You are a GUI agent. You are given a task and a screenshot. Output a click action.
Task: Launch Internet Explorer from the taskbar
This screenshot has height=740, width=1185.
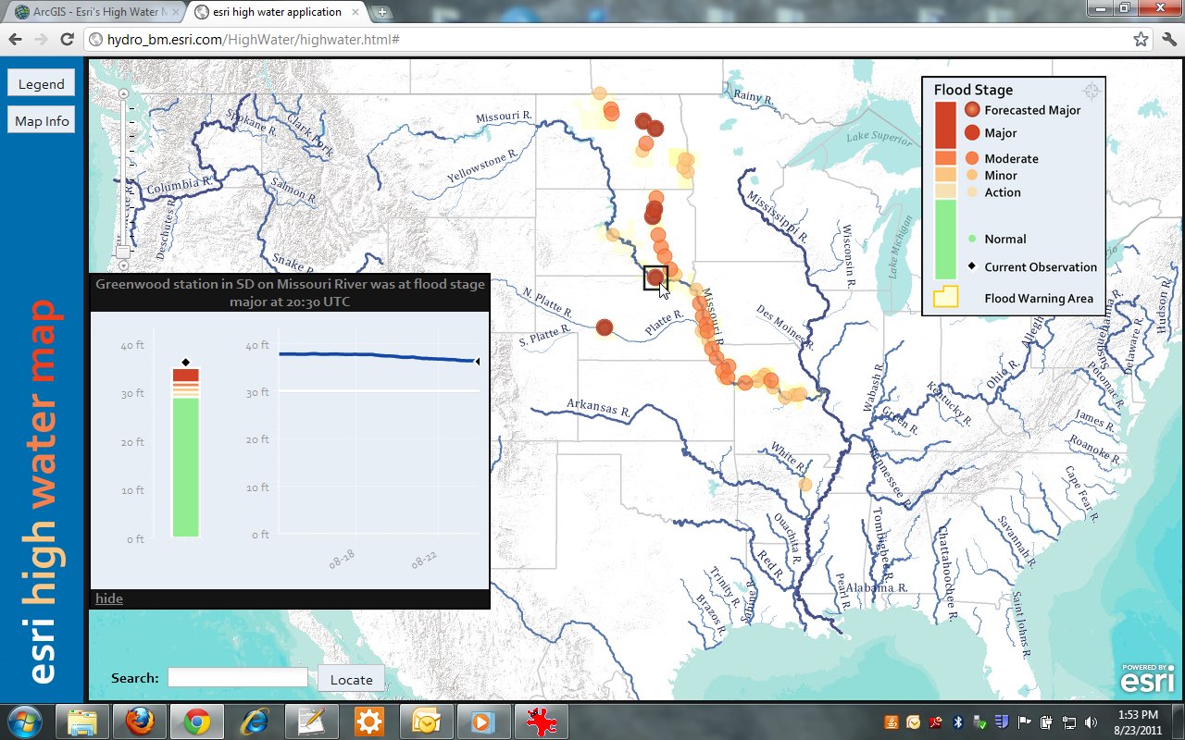click(x=255, y=721)
